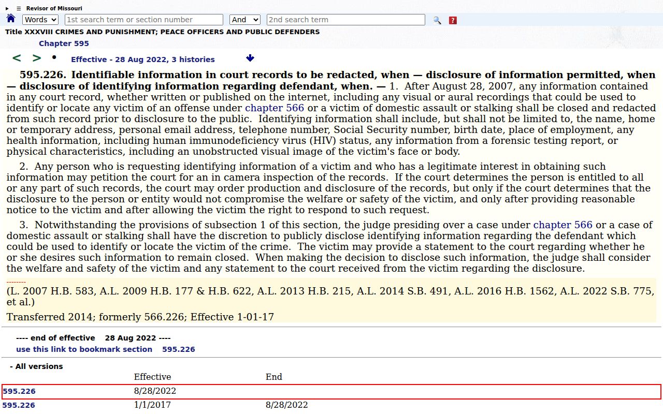Go to the Revisor home page icon
Viewport: 663px width, 414px height.
coord(11,19)
